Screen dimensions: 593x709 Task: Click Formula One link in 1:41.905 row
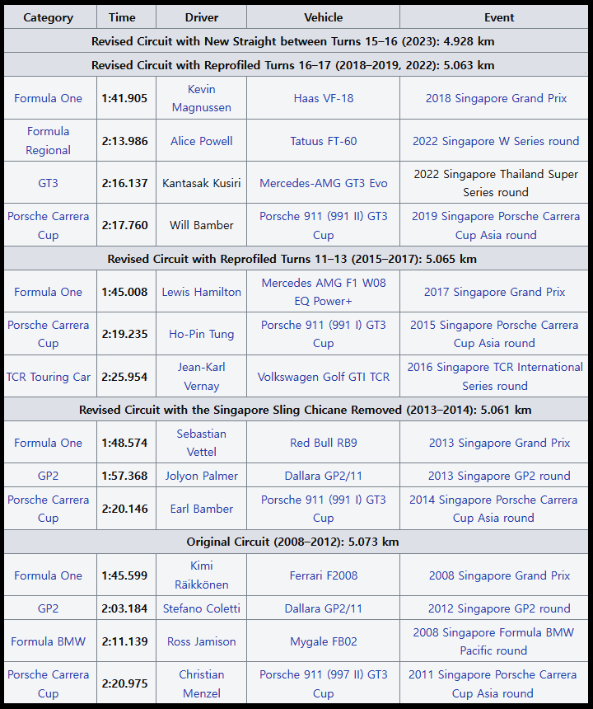(x=48, y=98)
